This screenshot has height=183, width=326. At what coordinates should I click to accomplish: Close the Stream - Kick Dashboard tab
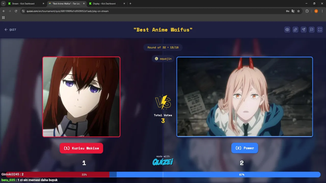pyautogui.click(x=43, y=4)
